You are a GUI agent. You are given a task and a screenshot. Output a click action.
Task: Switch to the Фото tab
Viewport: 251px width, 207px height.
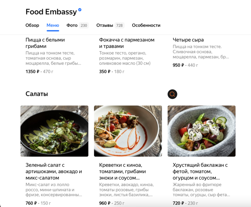click(x=77, y=25)
